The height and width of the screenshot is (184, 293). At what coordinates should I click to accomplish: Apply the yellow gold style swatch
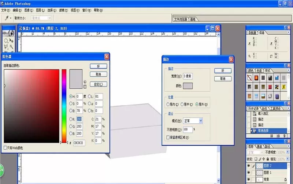(x=283, y=87)
